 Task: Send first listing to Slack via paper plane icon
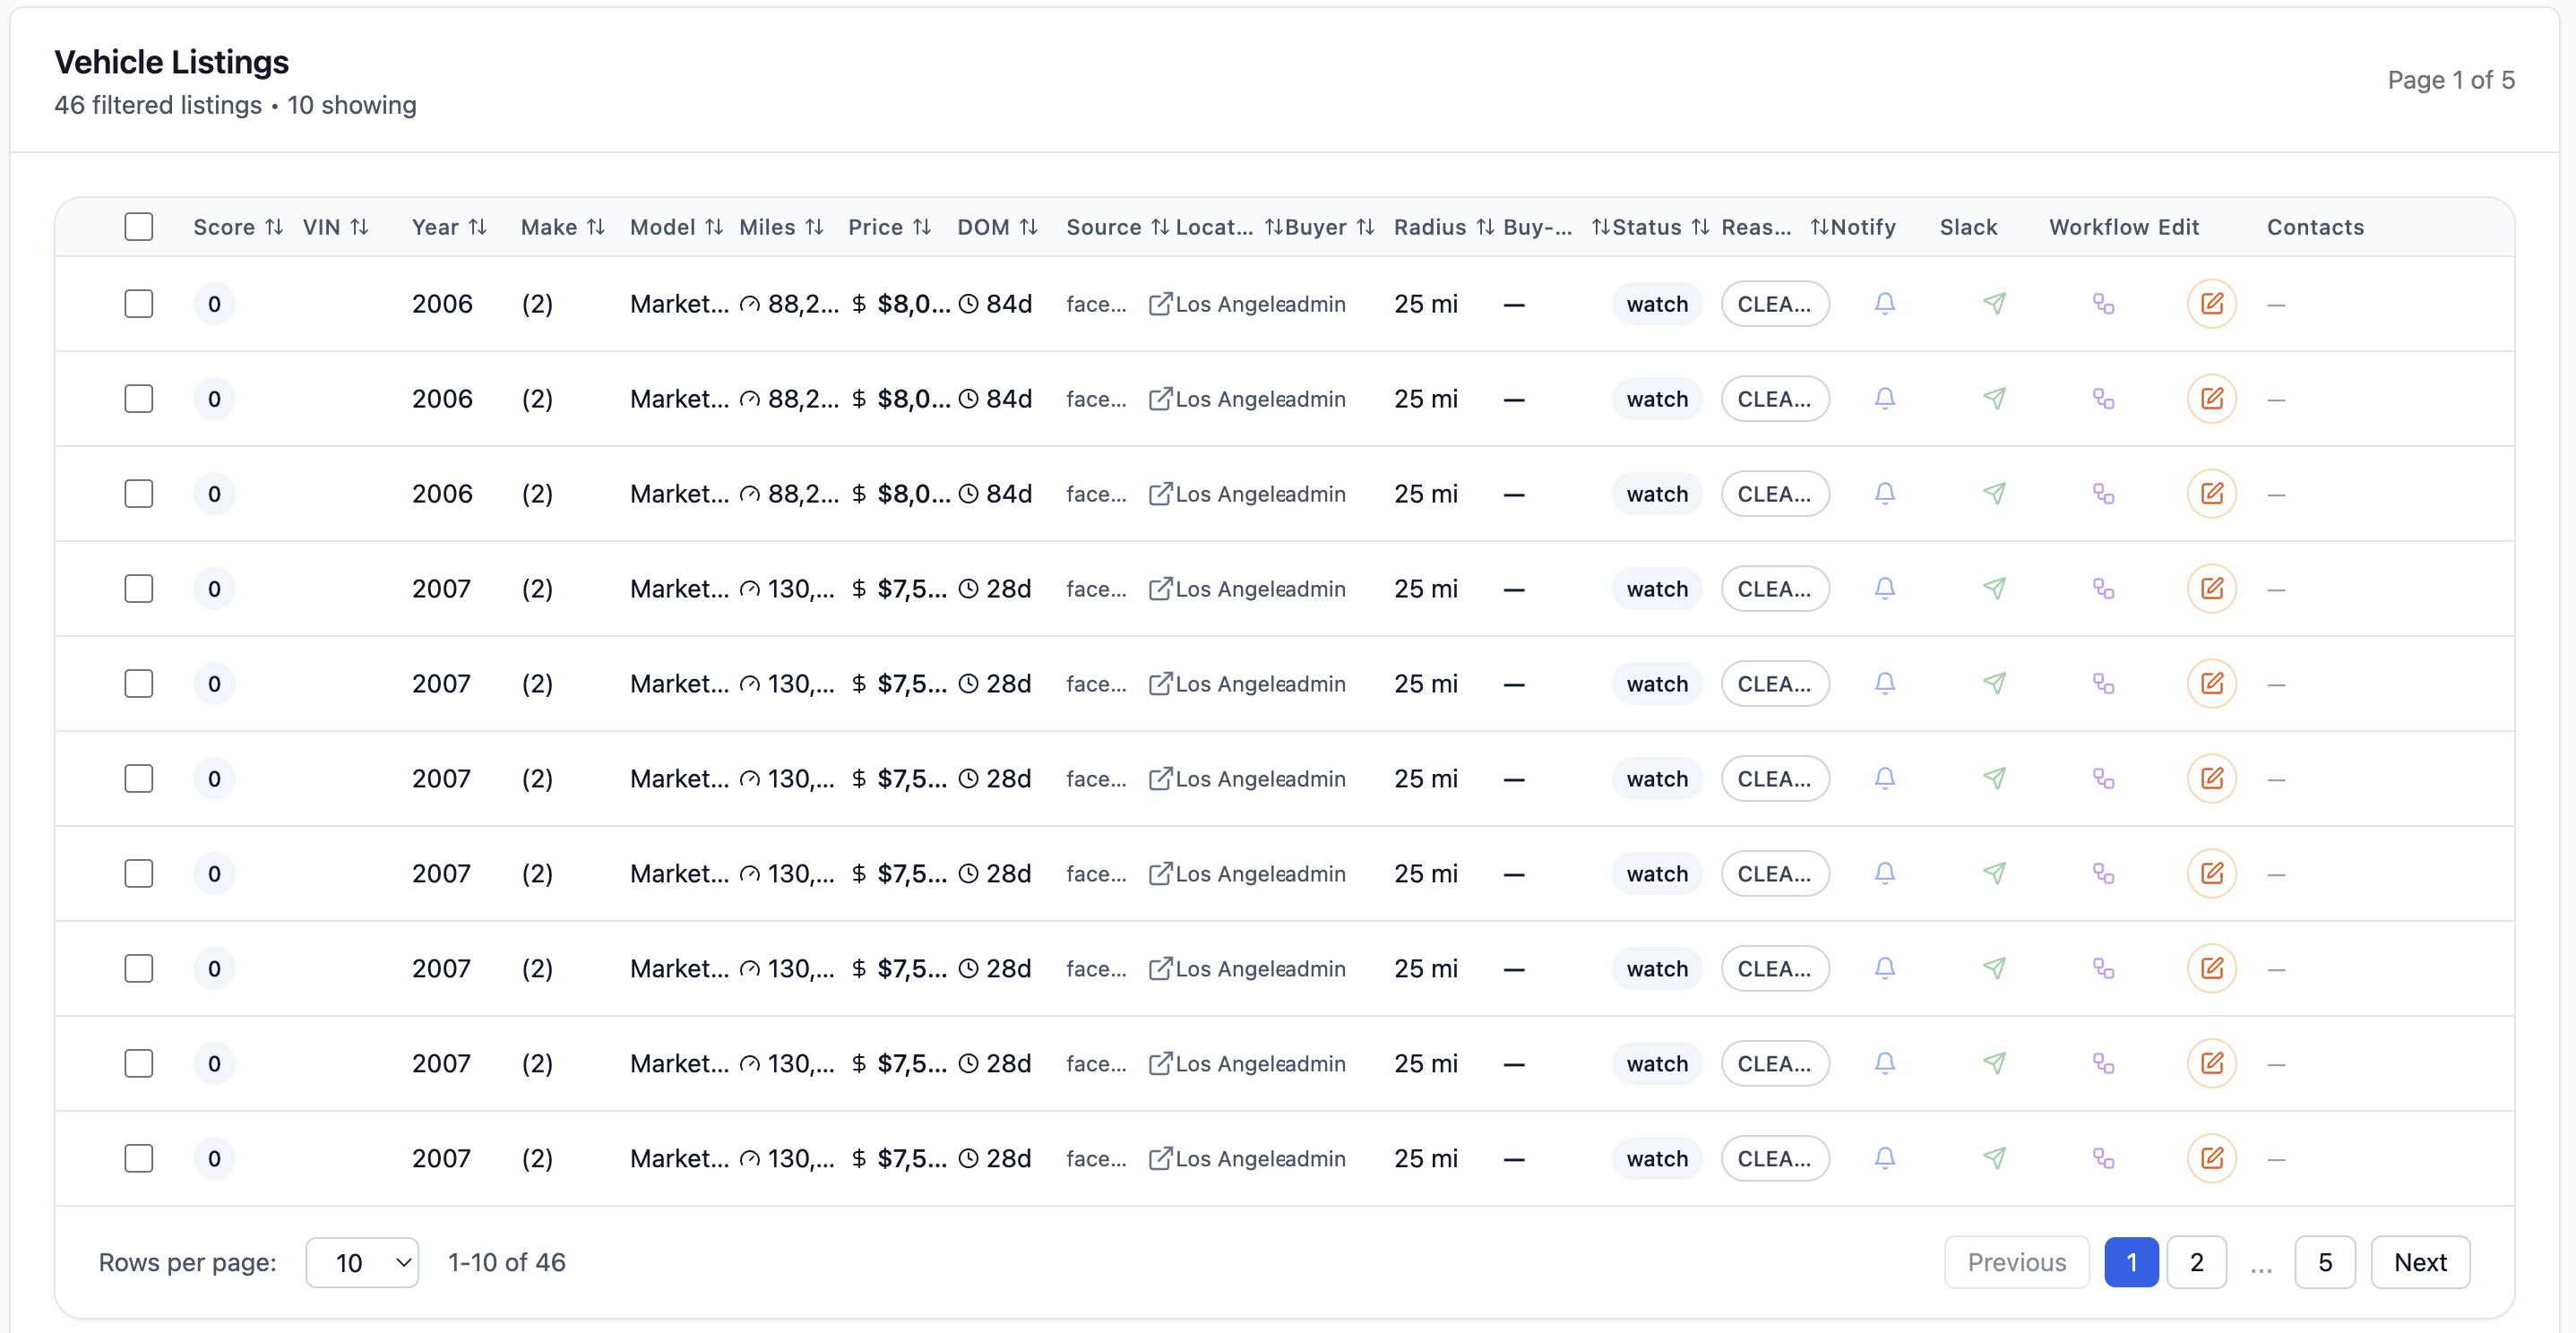[x=1995, y=304]
